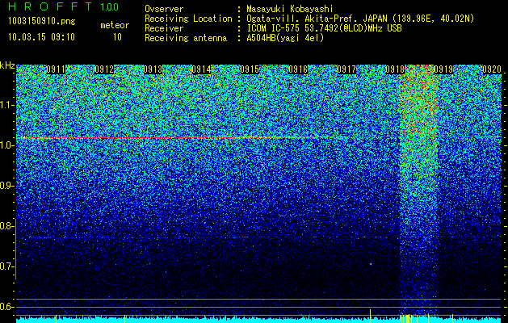Viewport: 508px width, 323px height.
Task: Click the kHz axis unit label
Action: coord(7,65)
